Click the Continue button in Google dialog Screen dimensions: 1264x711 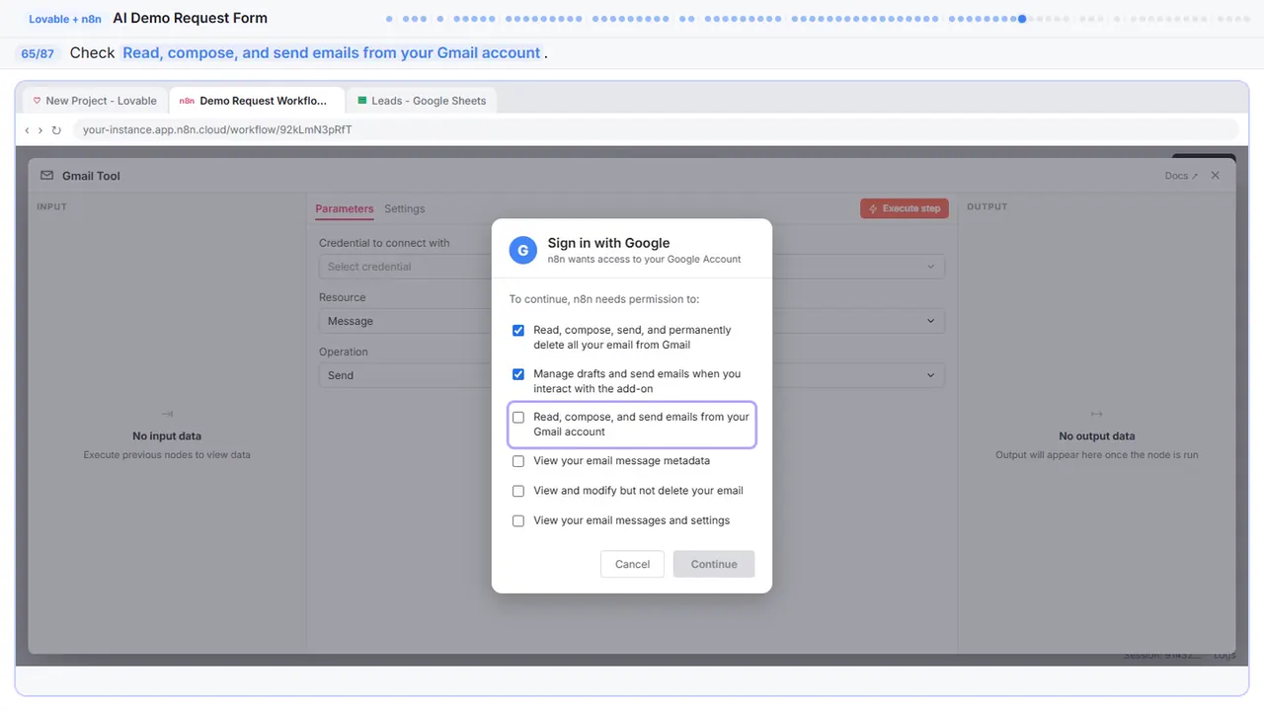point(714,564)
